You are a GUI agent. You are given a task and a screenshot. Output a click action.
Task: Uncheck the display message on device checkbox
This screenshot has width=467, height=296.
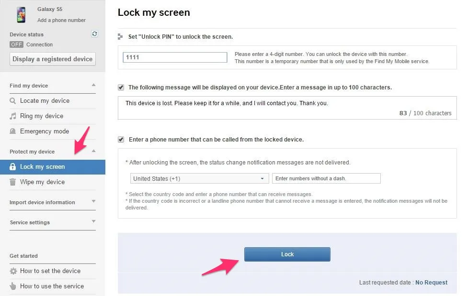[x=121, y=88]
